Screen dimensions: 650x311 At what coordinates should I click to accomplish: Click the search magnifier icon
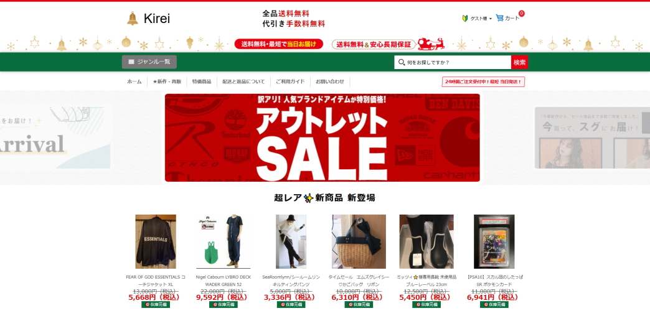[x=402, y=63]
